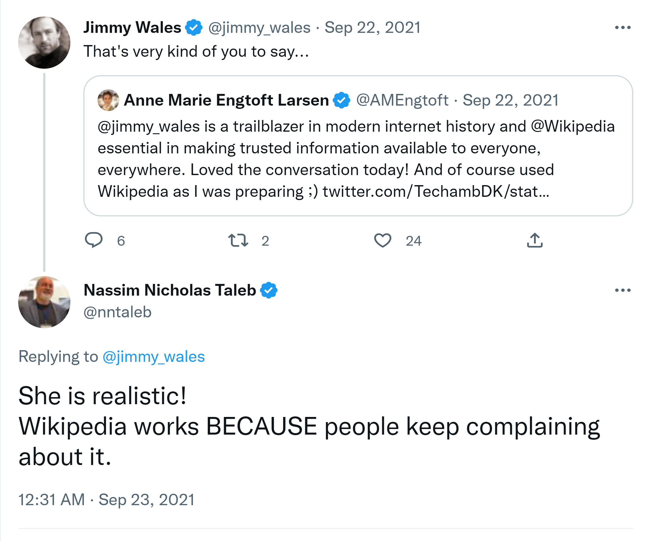Click the @jimmy_wales link in Replying to
This screenshot has height=541, width=646.
[153, 357]
